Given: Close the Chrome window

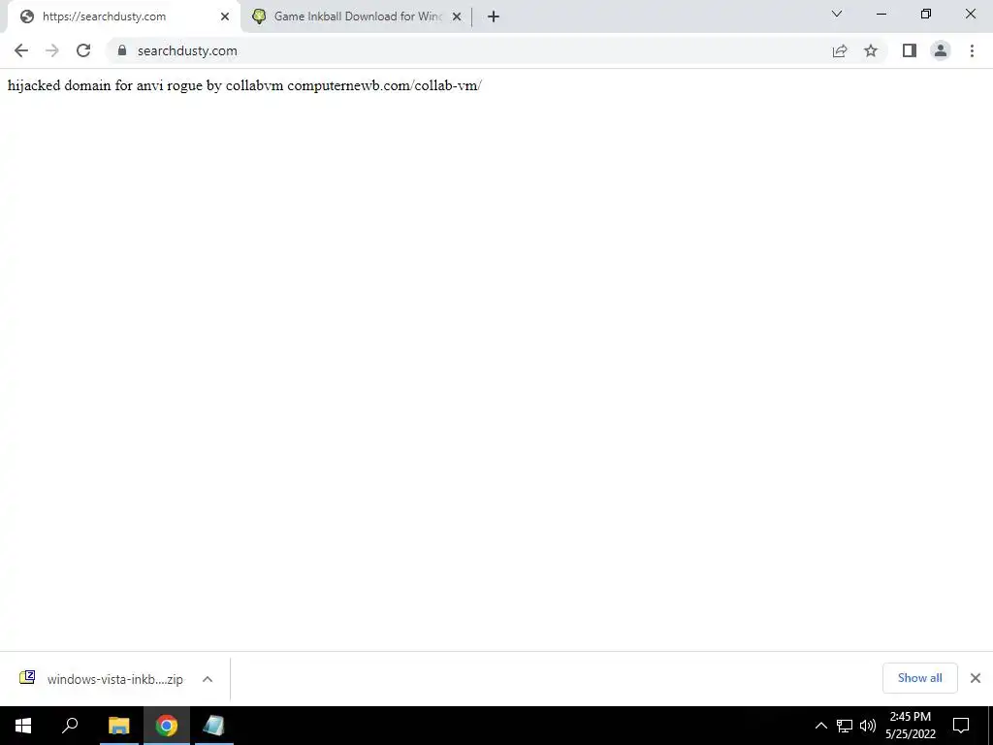Looking at the screenshot, I should (970, 14).
